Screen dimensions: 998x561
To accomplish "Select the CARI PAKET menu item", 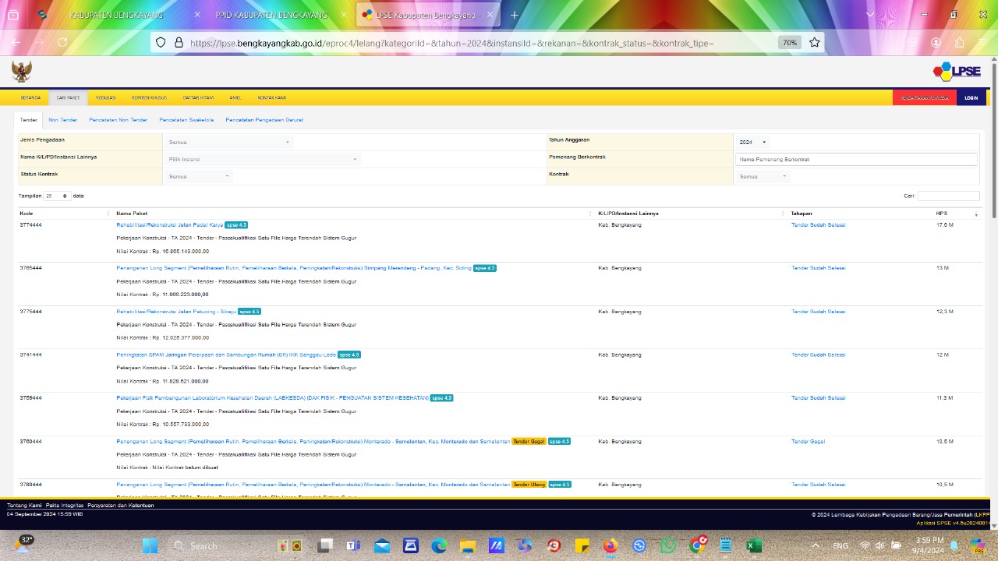I will click(68, 98).
